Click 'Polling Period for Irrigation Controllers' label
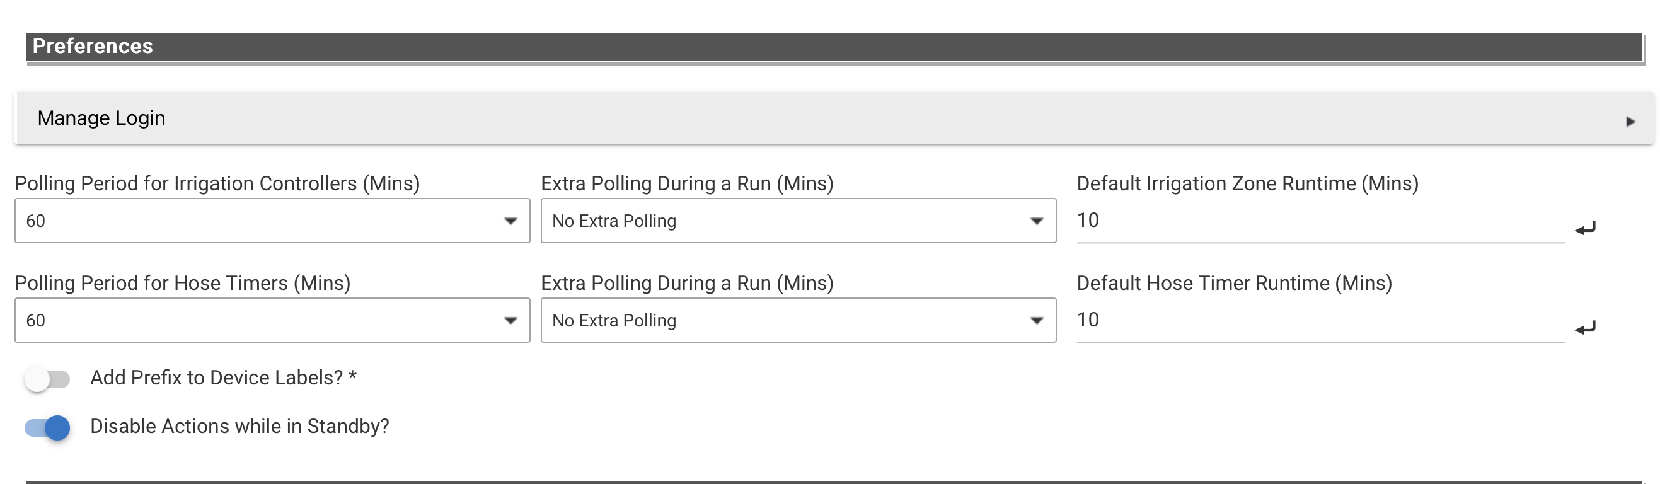1660x484 pixels. pyautogui.click(x=217, y=183)
